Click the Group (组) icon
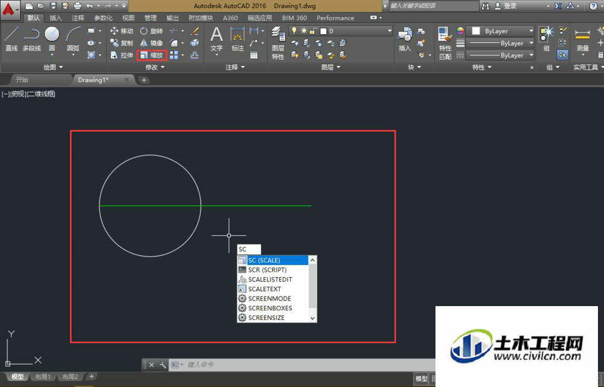The height and width of the screenshot is (387, 604). point(546,39)
